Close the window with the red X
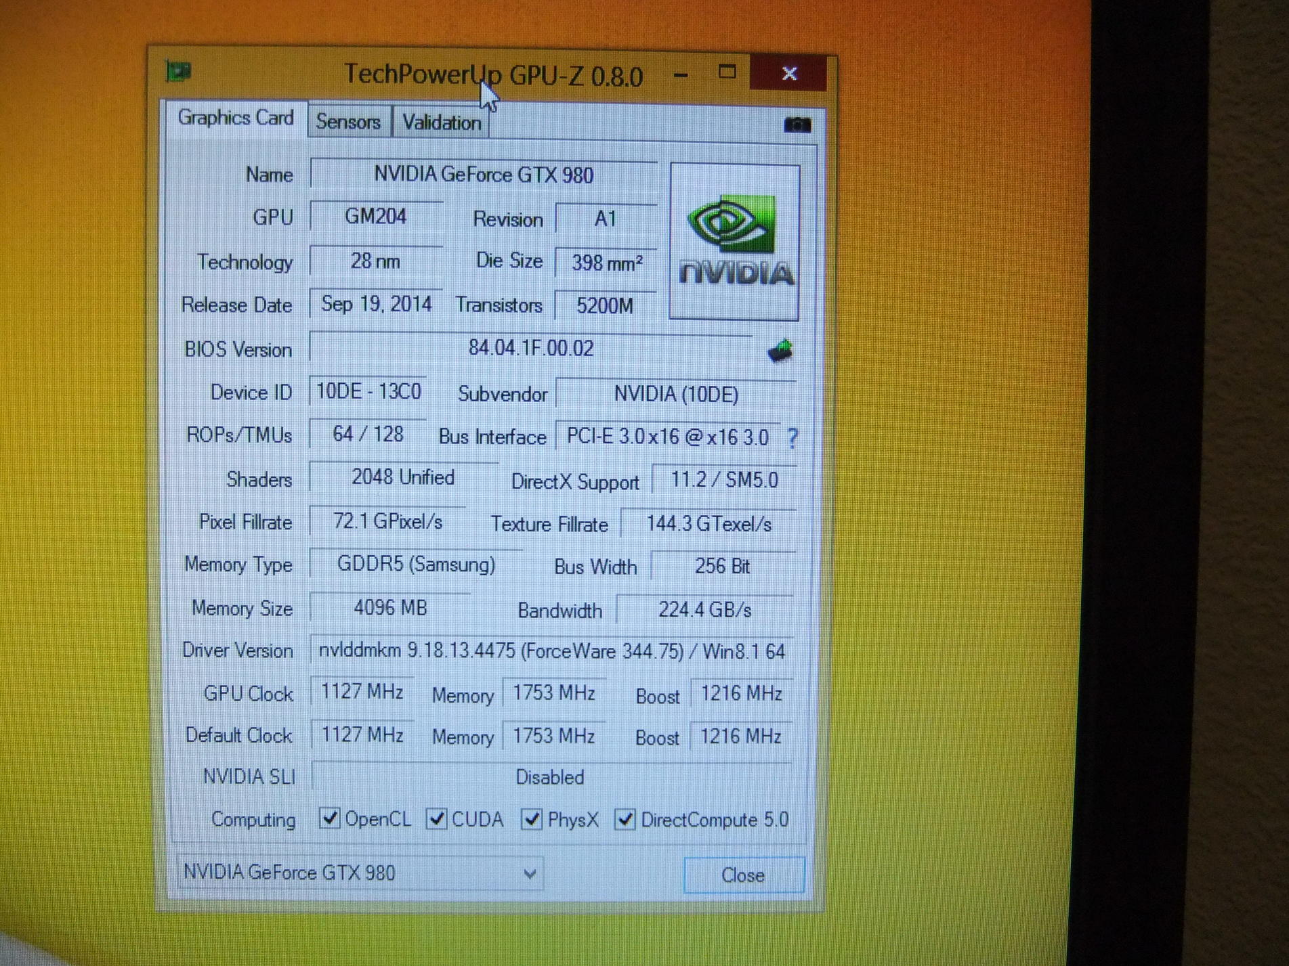This screenshot has height=966, width=1289. [788, 73]
